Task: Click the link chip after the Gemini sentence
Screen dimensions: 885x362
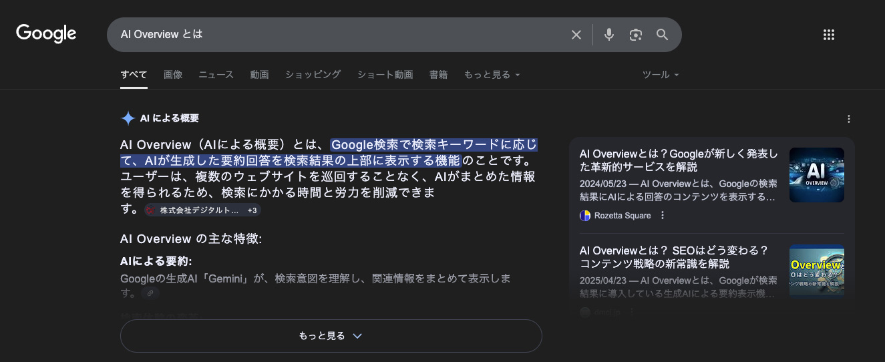Action: click(x=150, y=293)
